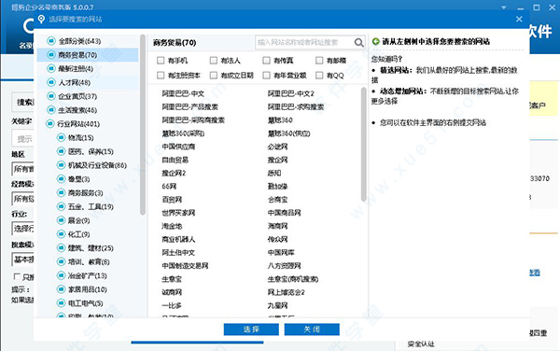Click the icon beside 展会(9)

(x=61, y=220)
